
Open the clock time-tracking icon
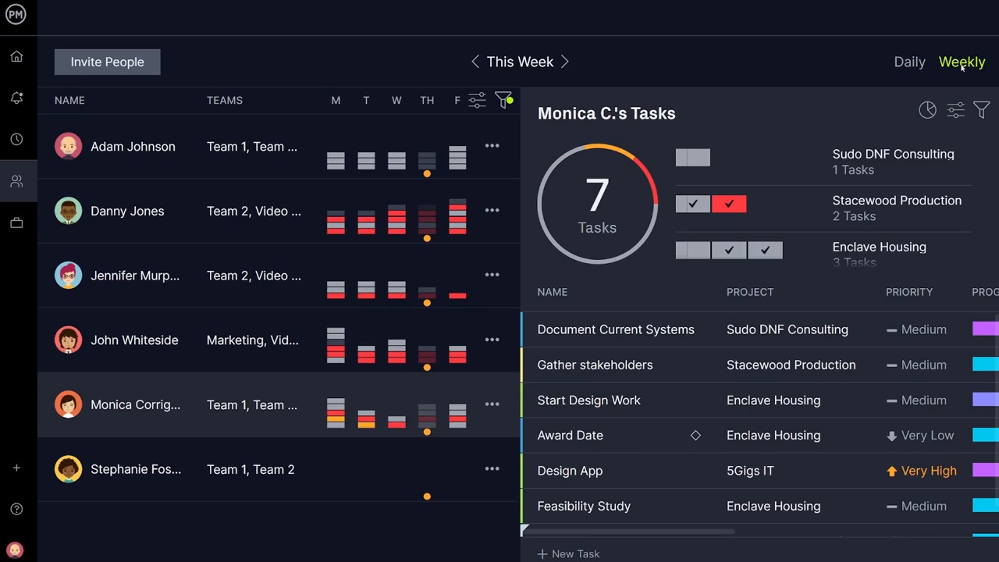point(16,139)
